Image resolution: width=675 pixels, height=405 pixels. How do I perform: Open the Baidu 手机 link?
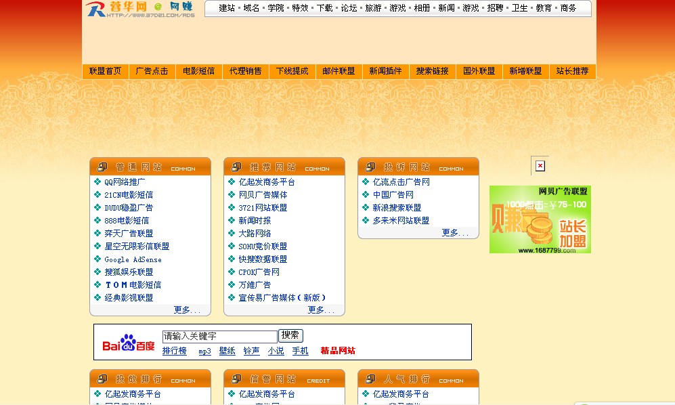(x=300, y=351)
